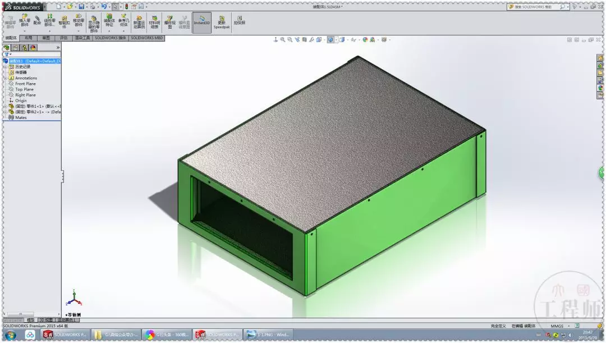Screen dimensions: 606x343
Task: Click the Apply Scene icon in view toolbar
Action: [x=373, y=39]
